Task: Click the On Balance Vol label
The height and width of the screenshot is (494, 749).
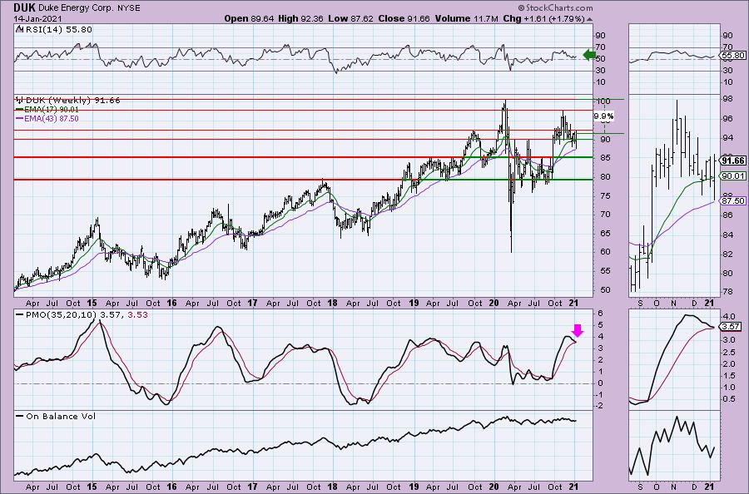Action: tap(61, 416)
